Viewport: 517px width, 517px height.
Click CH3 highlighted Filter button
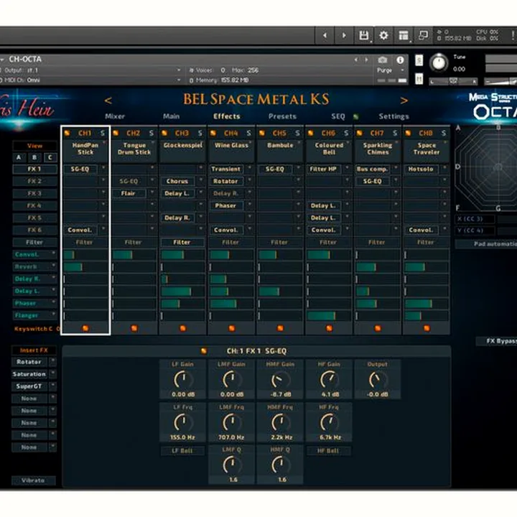(182, 243)
